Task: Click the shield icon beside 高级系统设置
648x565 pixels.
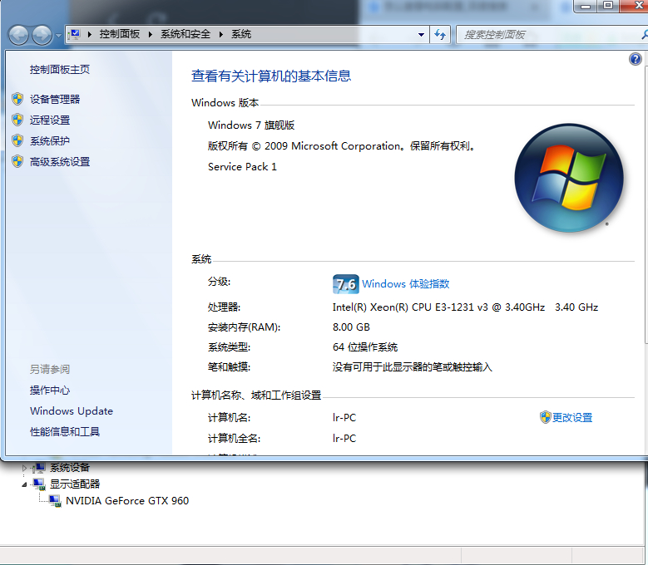Action: tap(17, 161)
